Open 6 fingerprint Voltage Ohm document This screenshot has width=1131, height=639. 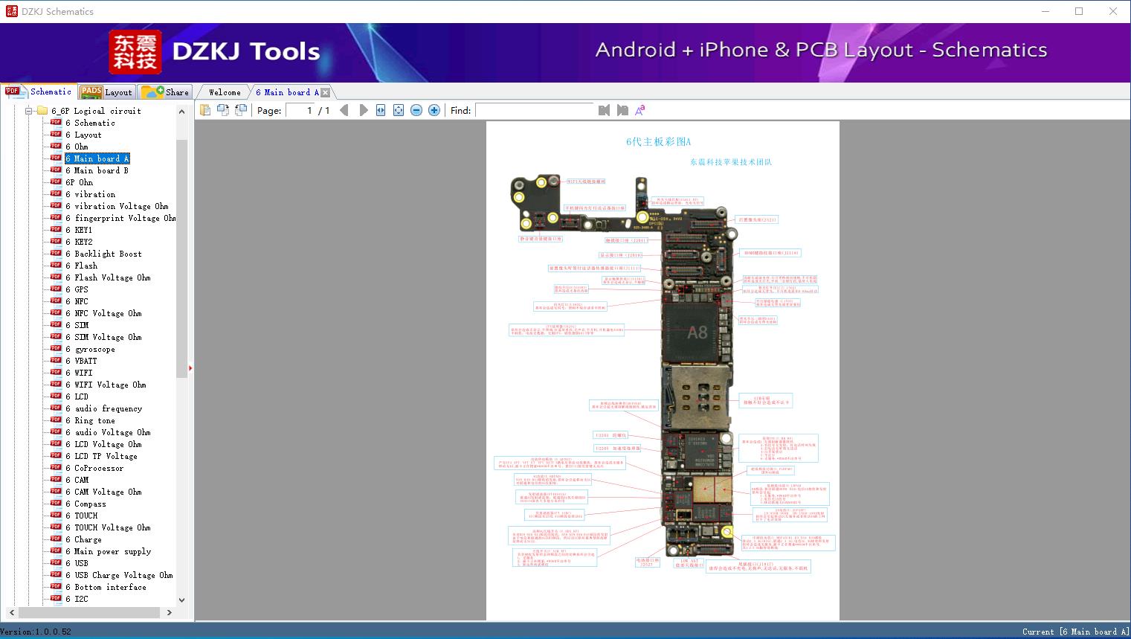click(x=120, y=218)
